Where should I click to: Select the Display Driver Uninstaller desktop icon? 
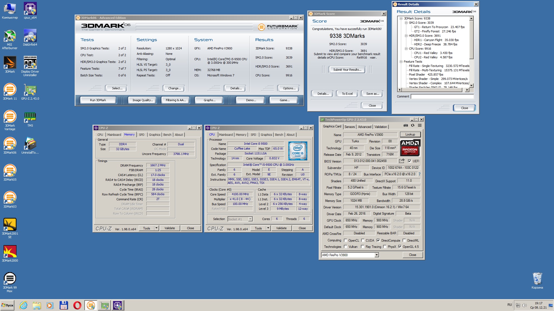[x=30, y=66]
